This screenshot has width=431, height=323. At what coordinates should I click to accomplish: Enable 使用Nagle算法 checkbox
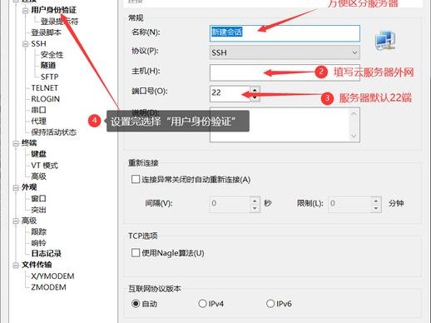coord(136,253)
